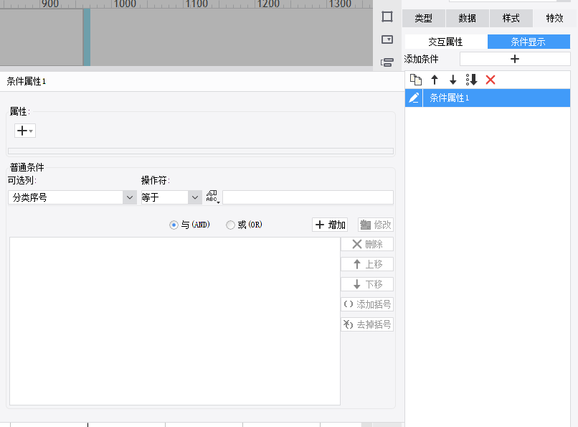Click the square cell element icon in sidebar
This screenshot has height=427, width=578.
click(x=387, y=17)
